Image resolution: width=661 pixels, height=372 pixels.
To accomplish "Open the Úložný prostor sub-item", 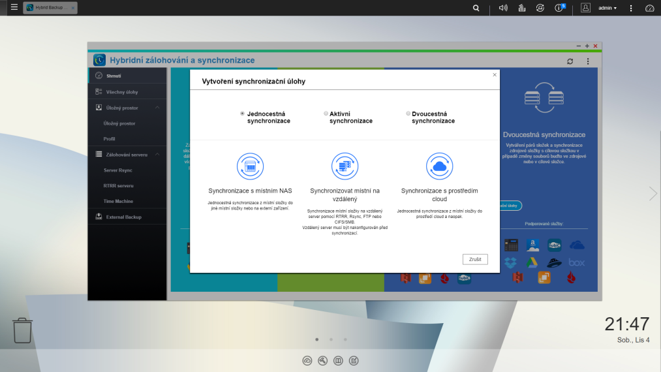I will pos(119,123).
